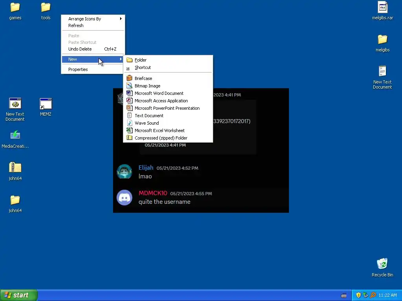Image resolution: width=402 pixels, height=301 pixels.
Task: Choose Microsoft Excel Worksheet entry
Action: [x=168, y=130]
